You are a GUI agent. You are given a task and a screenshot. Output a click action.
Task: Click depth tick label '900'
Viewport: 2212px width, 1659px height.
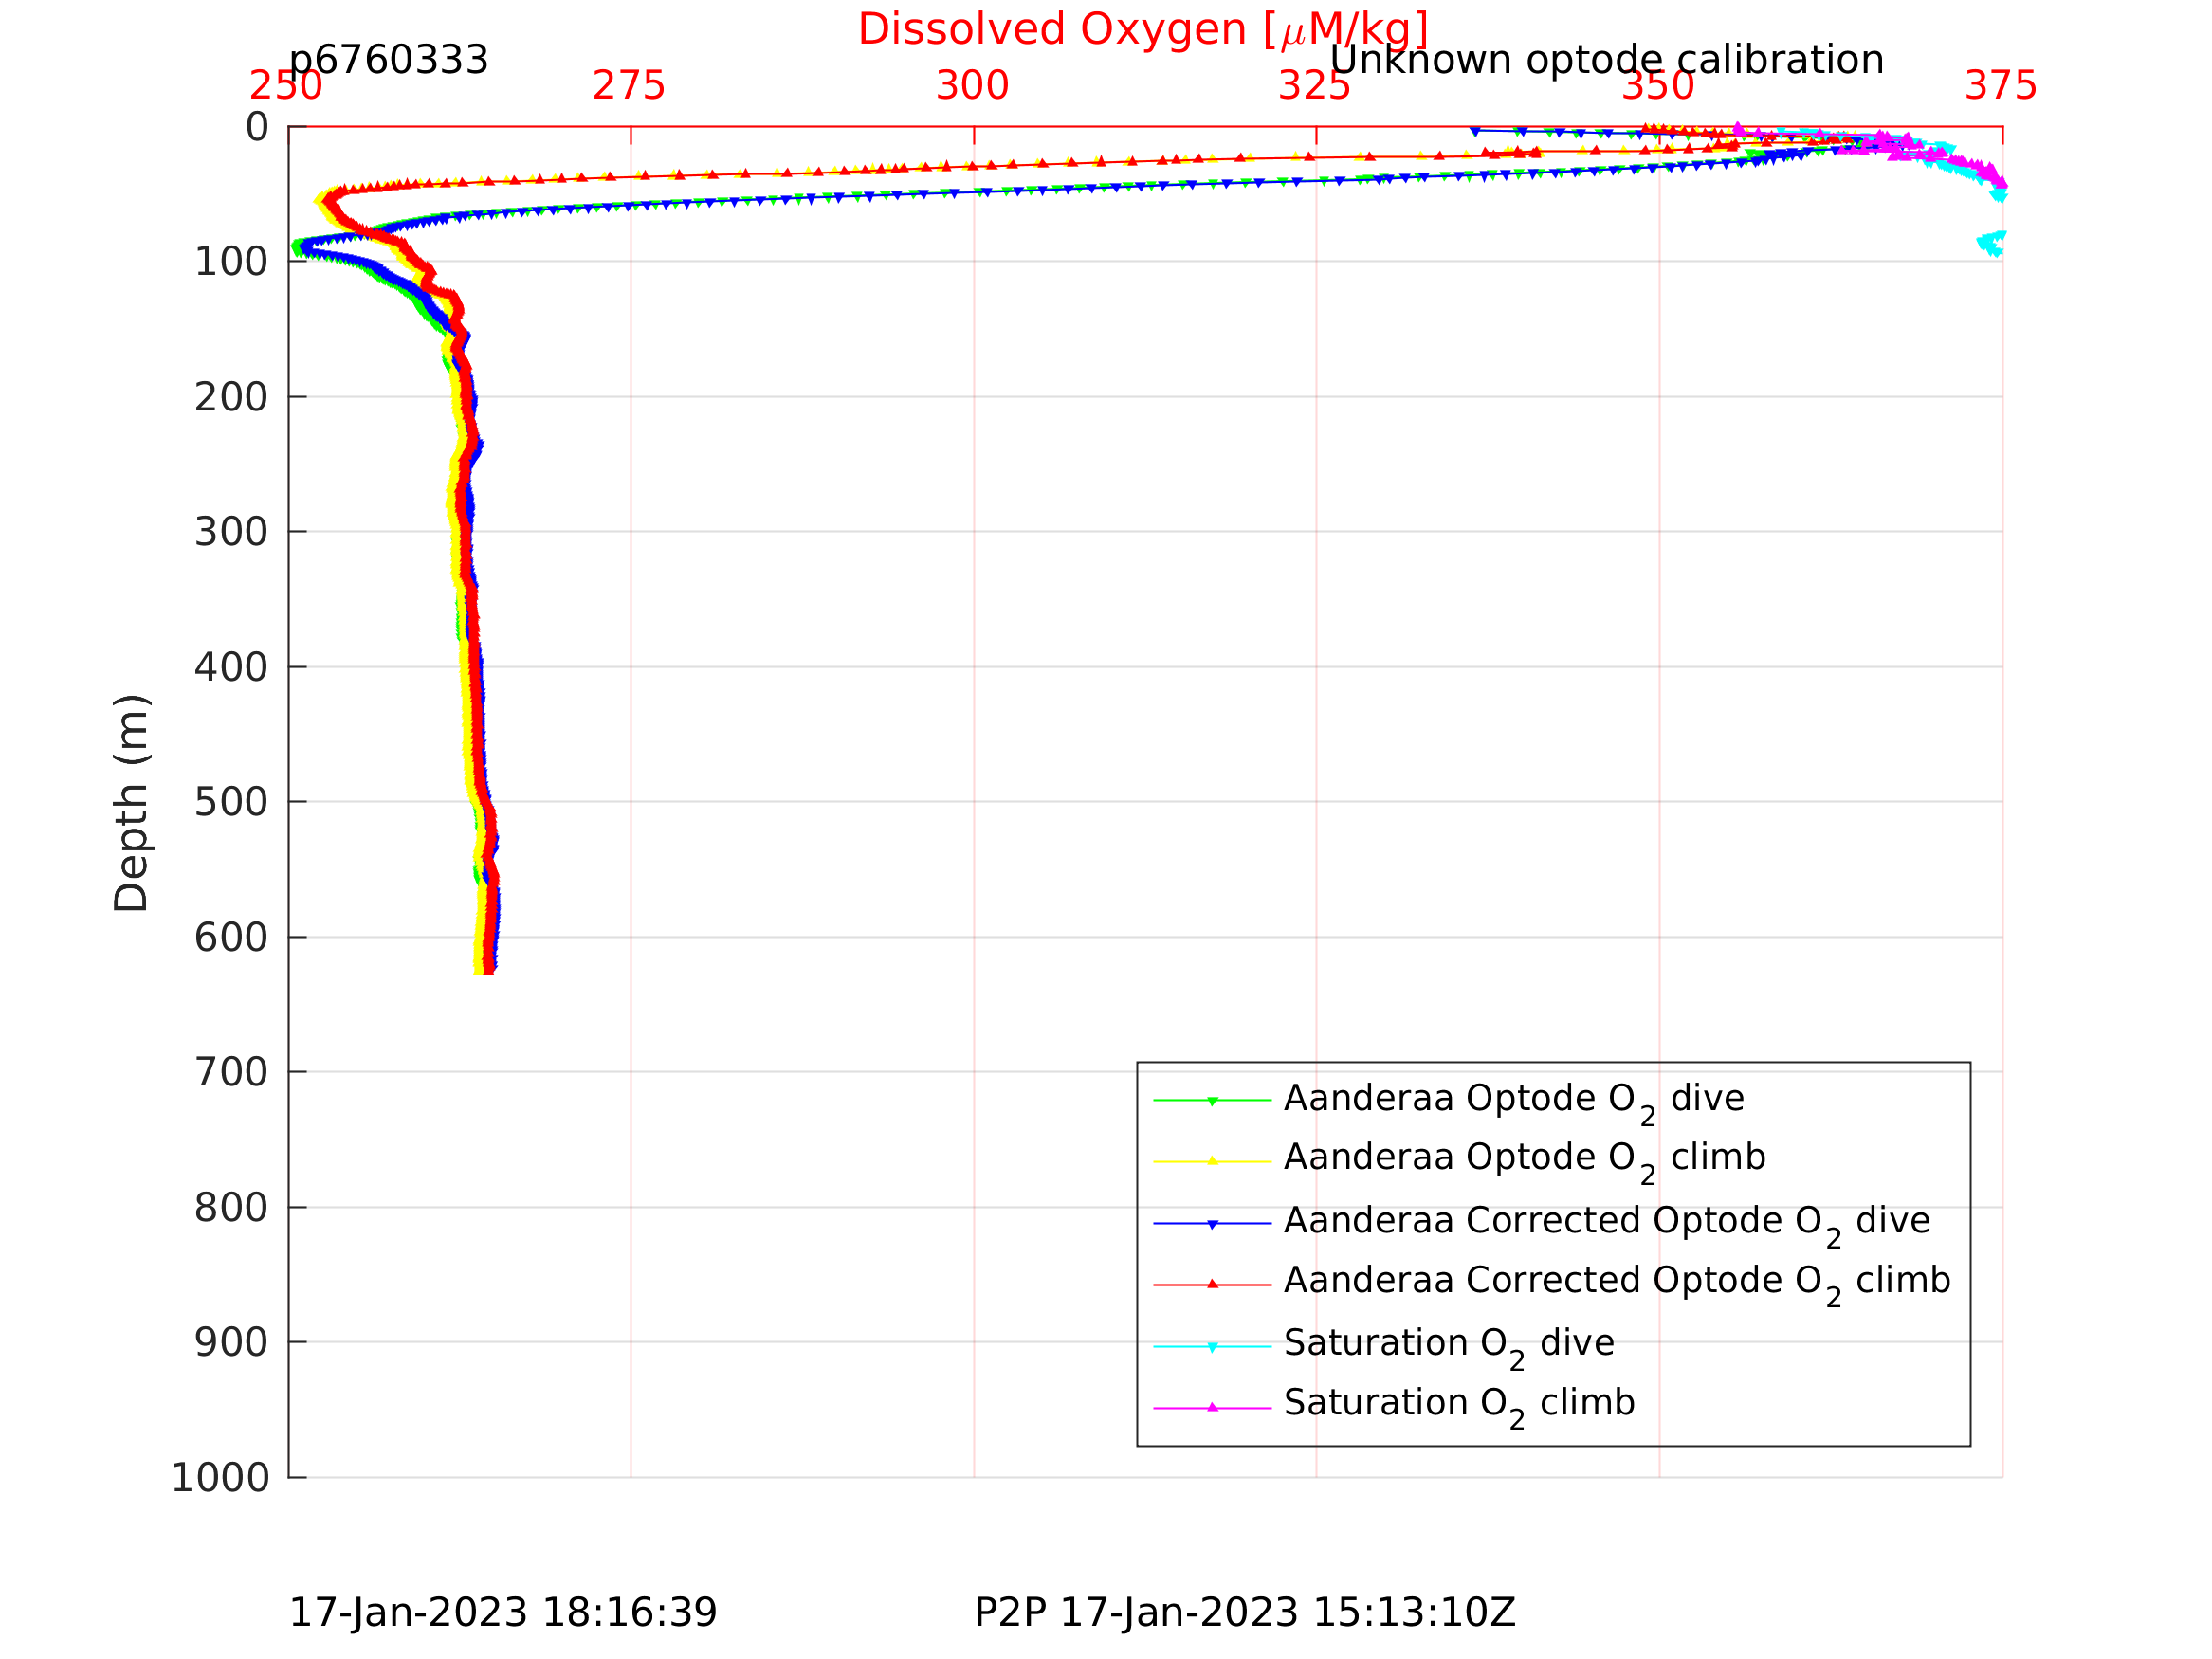pos(231,1342)
